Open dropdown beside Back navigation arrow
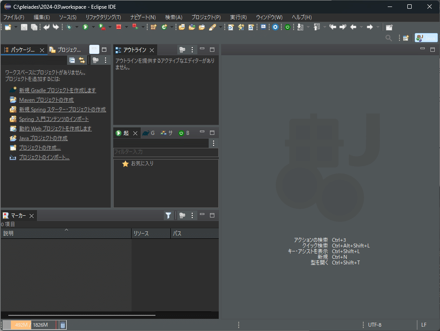Screen dimensions: 440x331 point(361,27)
